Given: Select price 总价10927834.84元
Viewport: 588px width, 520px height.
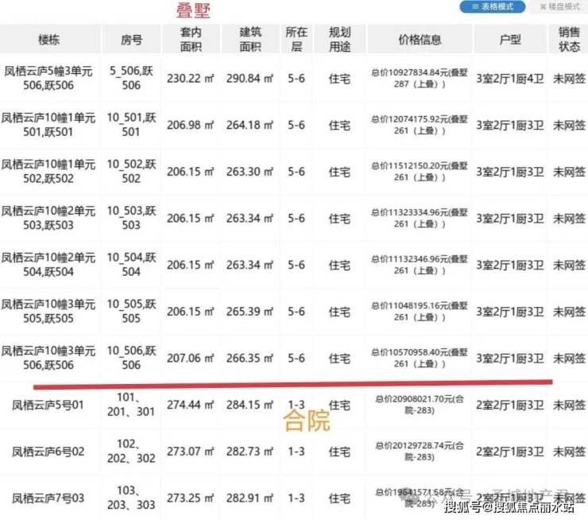Looking at the screenshot, I should 420,78.
